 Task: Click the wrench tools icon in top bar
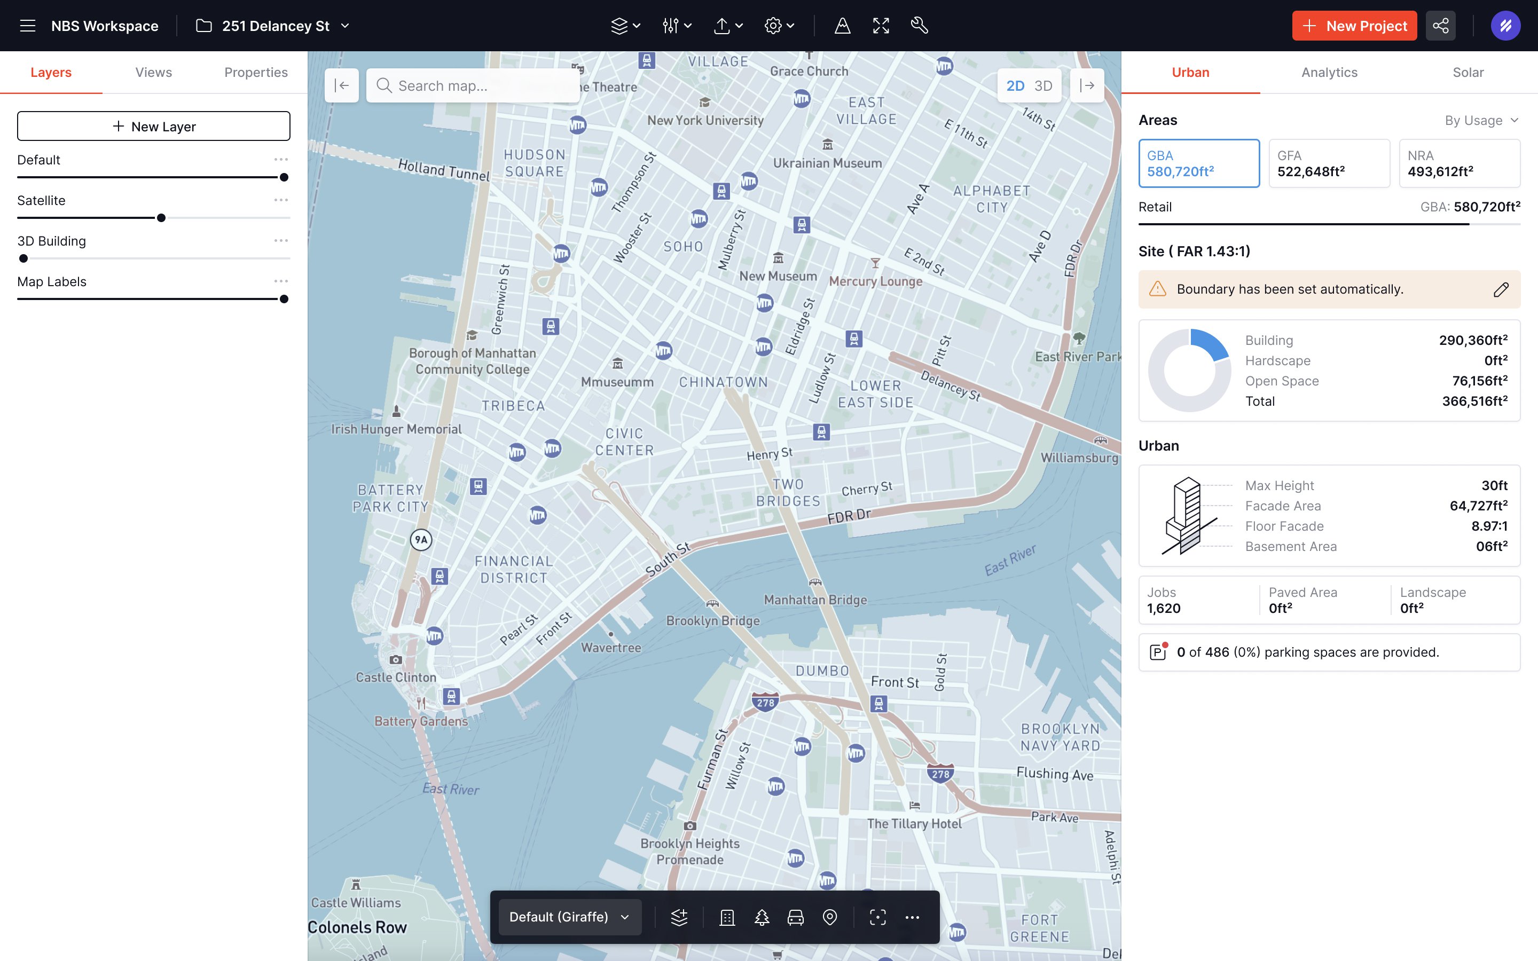pyautogui.click(x=919, y=26)
